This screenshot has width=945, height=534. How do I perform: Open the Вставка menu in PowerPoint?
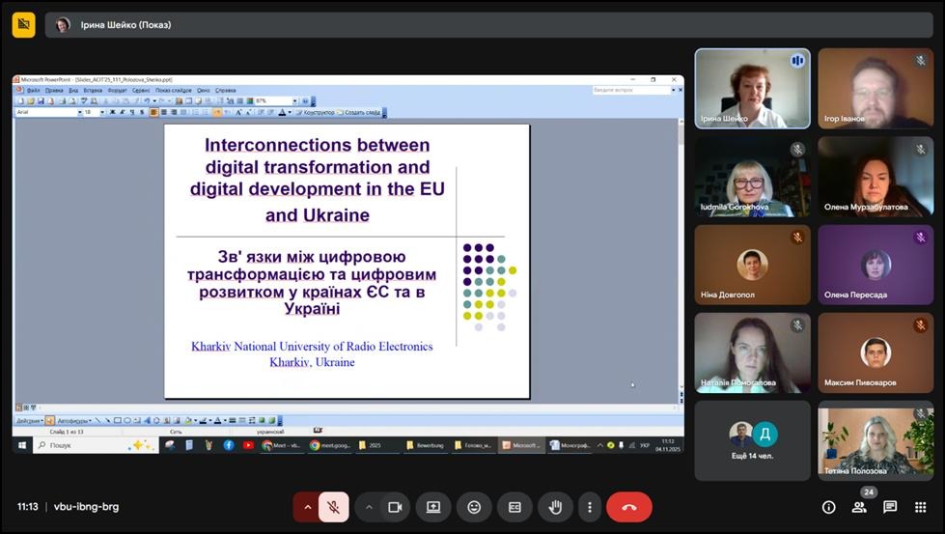point(93,90)
